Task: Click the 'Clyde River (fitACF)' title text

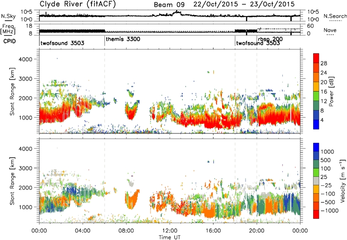Action: pos(78,4)
